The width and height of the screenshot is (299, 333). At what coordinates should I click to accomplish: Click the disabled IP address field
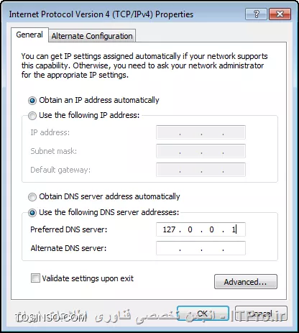pos(201,132)
